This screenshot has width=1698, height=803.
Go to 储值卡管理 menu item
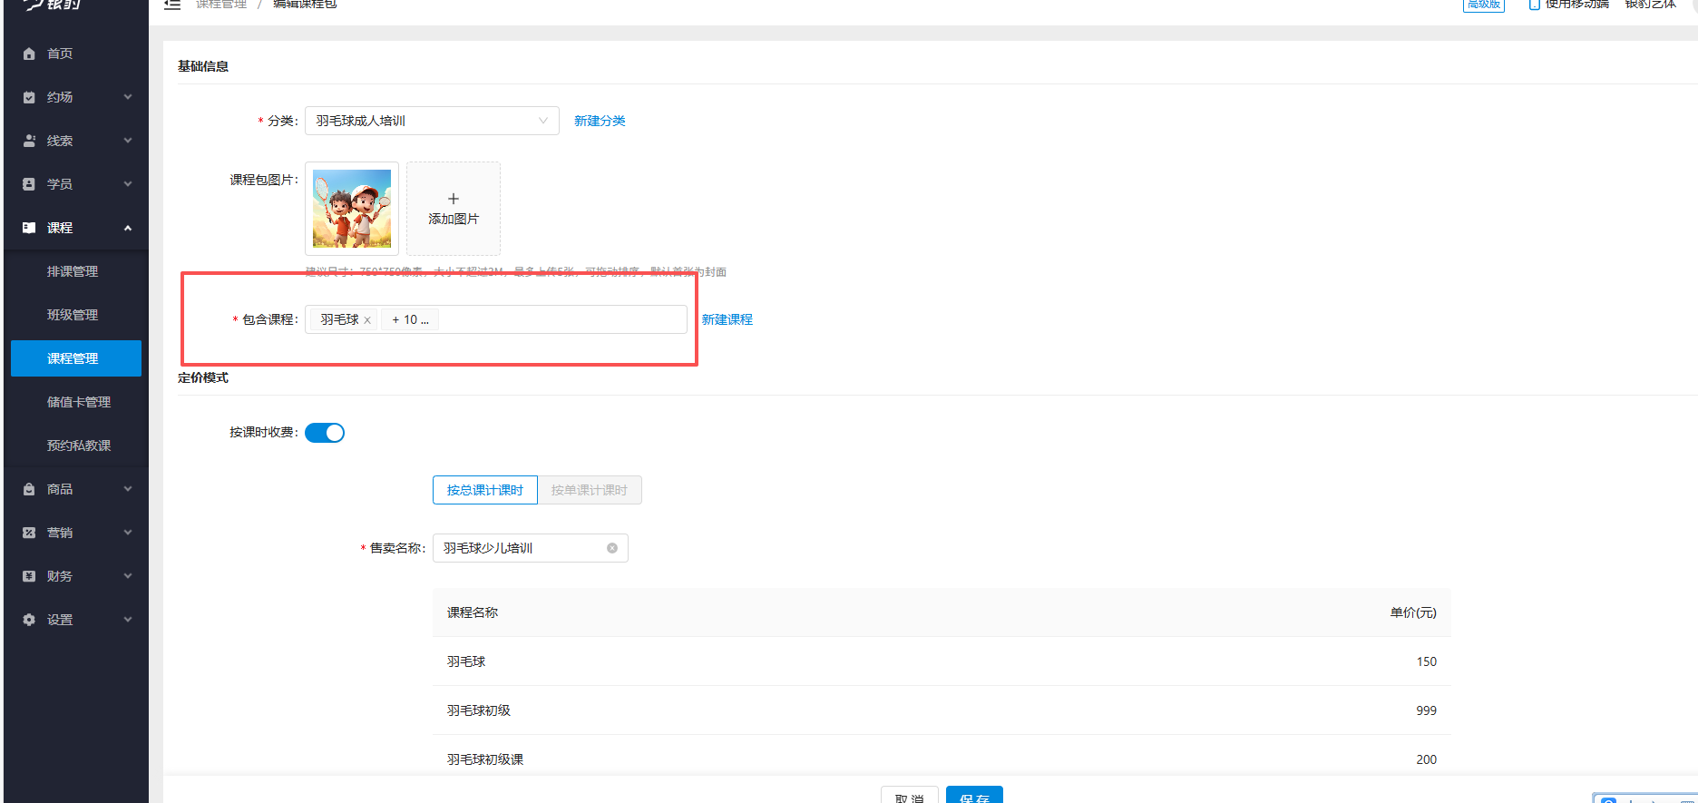tap(79, 402)
